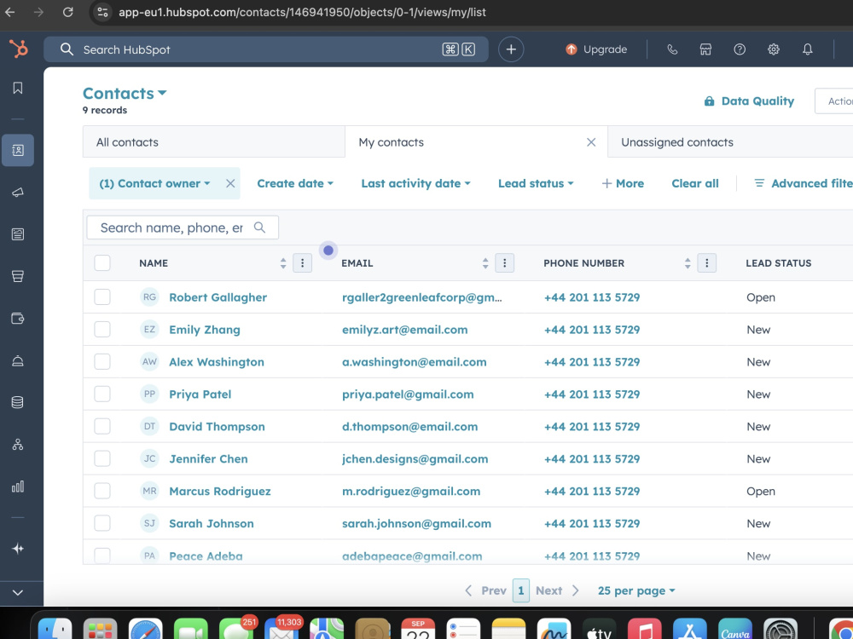Open Service bell-dome icon in sidebar

pos(18,360)
